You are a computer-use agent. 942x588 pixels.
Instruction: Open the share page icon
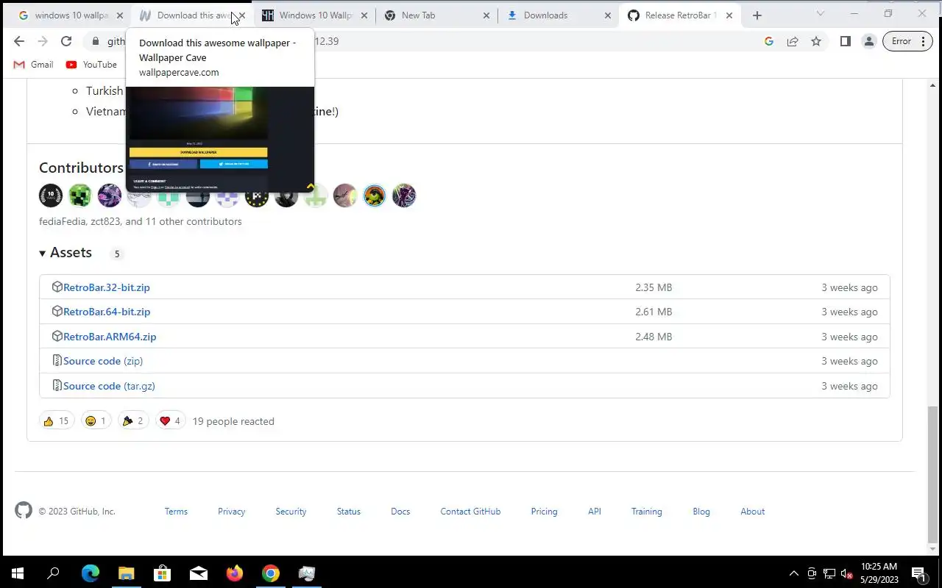coord(793,41)
